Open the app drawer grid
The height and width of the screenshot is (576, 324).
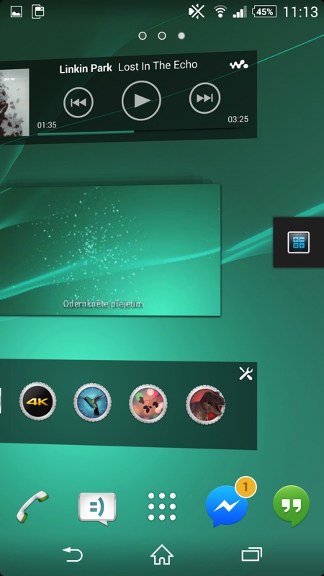162,507
